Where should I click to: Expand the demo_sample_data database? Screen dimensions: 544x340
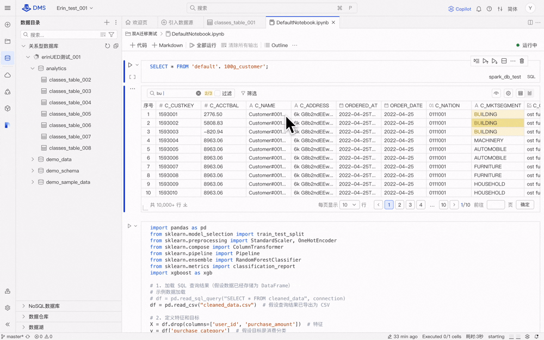[x=33, y=182]
